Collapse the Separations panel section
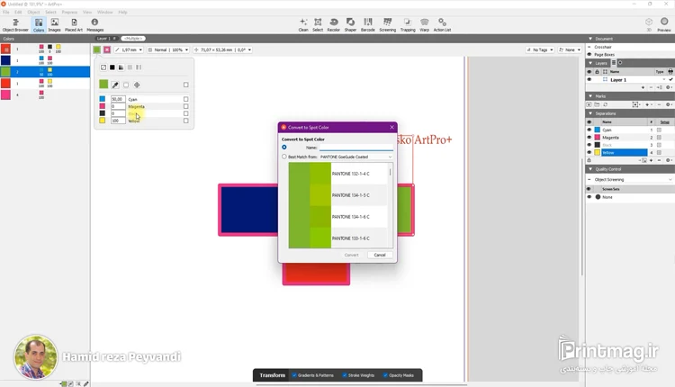The image size is (675, 387). [590, 113]
